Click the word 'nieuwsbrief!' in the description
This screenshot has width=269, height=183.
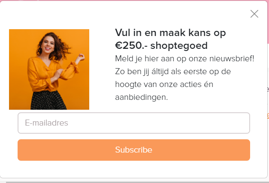pos(232,59)
